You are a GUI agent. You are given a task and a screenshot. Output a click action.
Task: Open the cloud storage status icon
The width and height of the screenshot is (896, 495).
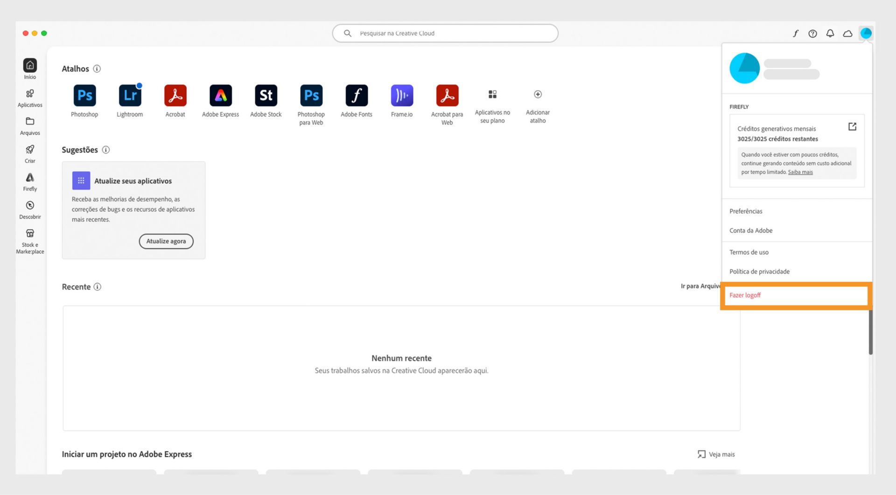pos(848,33)
